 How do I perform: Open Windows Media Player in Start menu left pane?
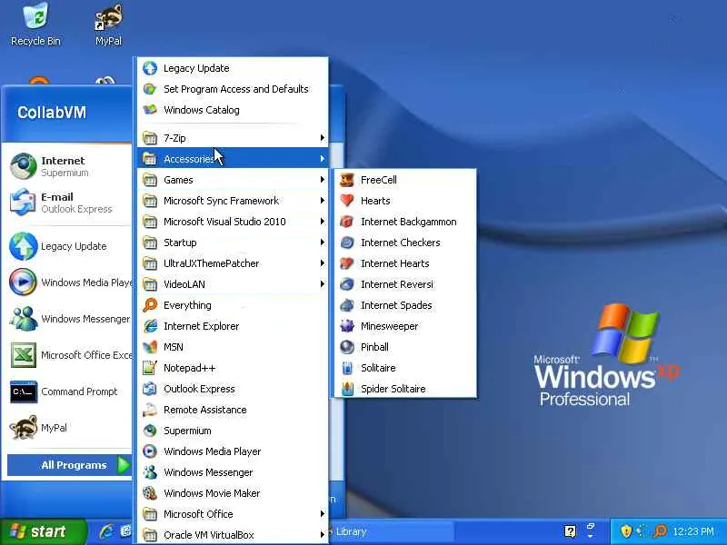click(70, 282)
